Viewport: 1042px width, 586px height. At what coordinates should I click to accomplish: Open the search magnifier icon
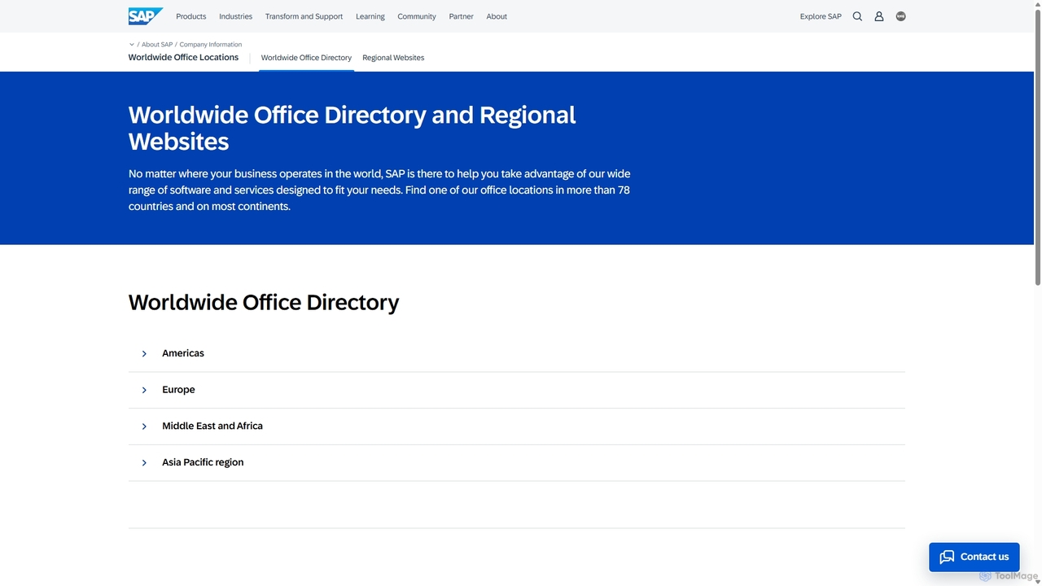(x=857, y=16)
